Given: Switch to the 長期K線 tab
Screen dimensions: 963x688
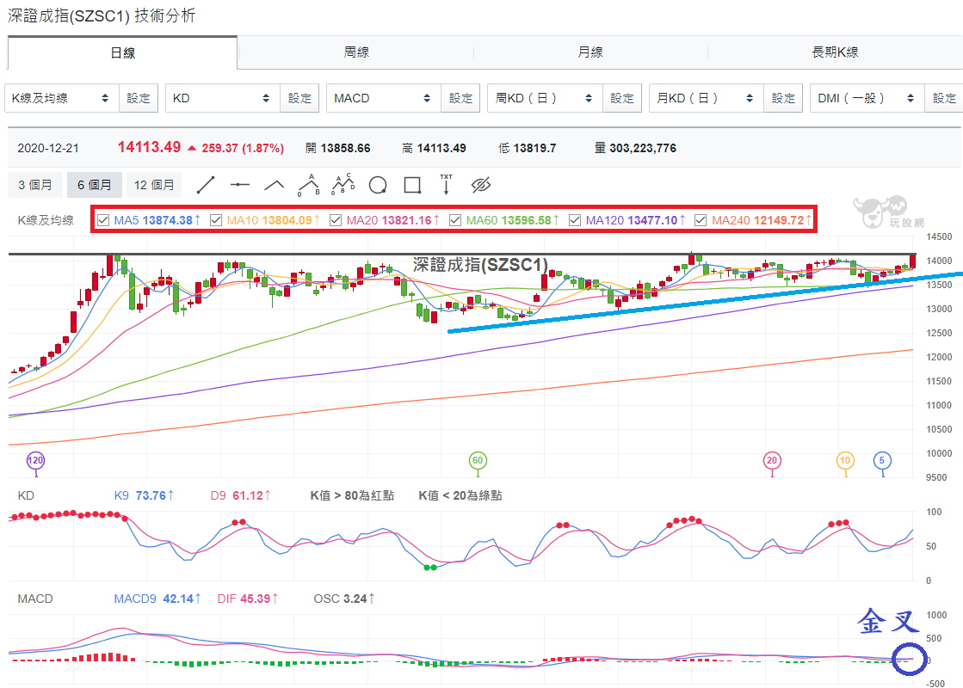Looking at the screenshot, I should [836, 52].
